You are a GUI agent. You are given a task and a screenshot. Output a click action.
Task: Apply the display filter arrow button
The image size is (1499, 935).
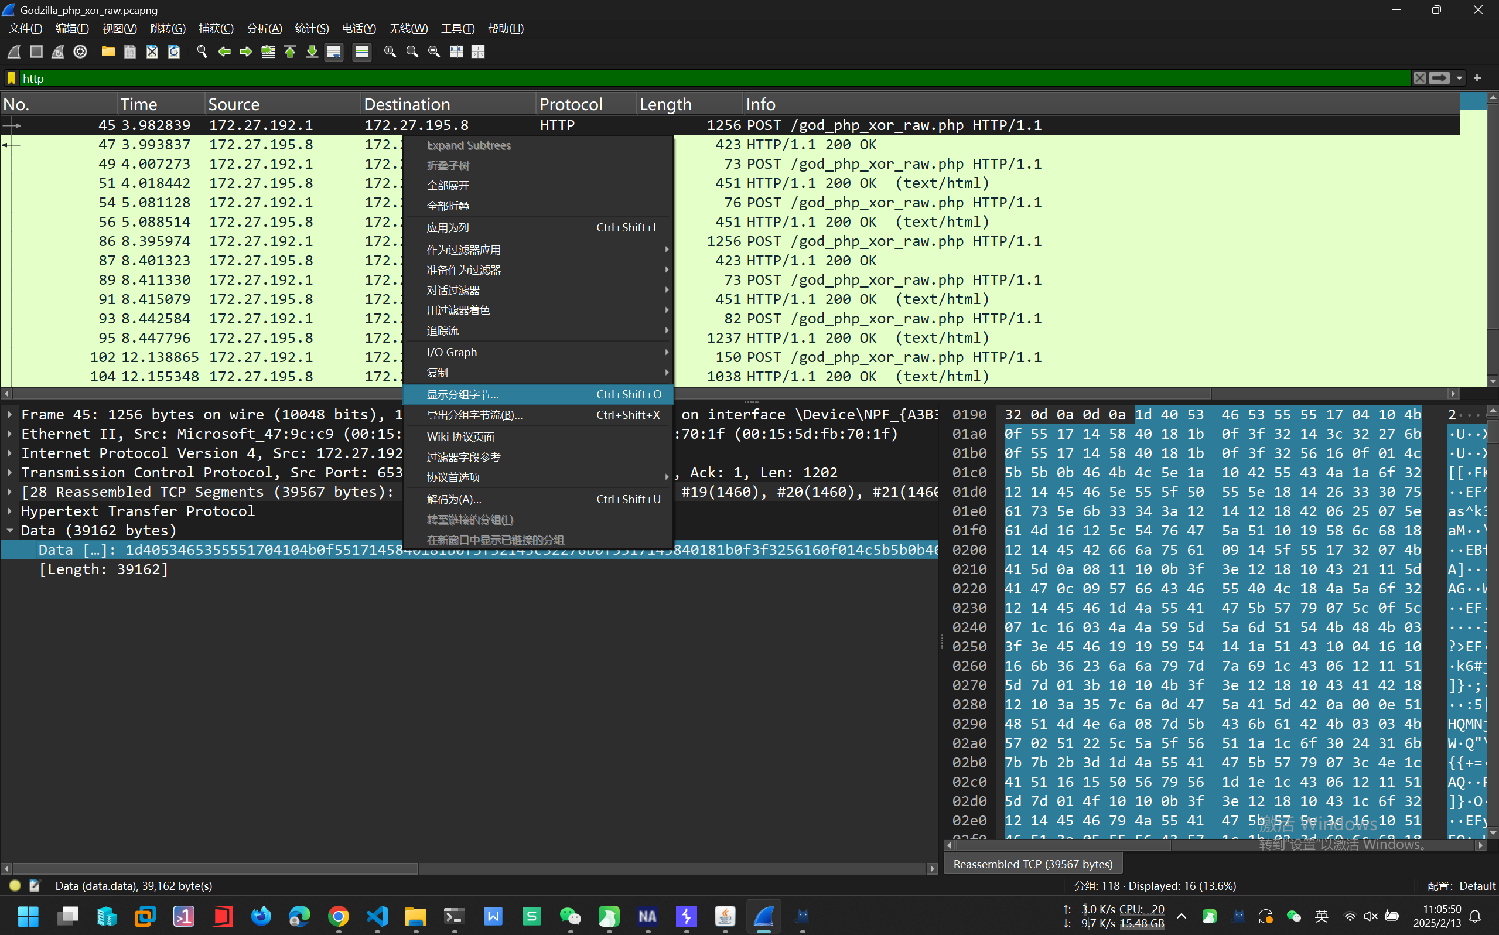coord(1440,79)
